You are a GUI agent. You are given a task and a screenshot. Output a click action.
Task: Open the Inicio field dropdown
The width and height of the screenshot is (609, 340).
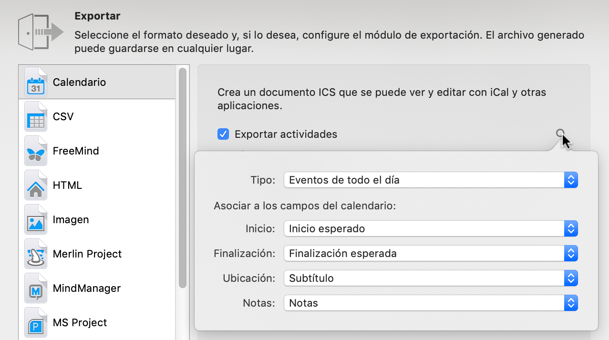pos(571,228)
